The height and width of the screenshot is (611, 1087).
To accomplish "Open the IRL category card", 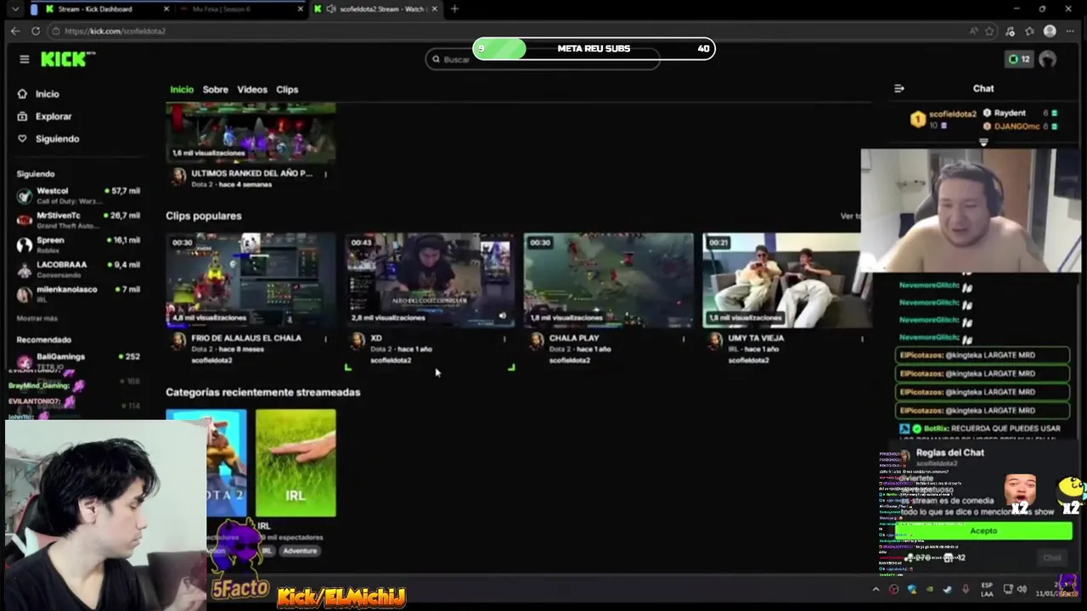I will click(x=296, y=462).
